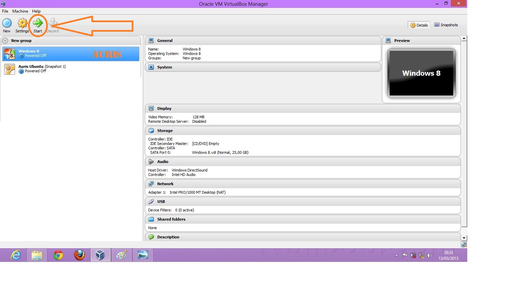Click the 128 MB video memory value
Viewport: 522px width, 296px height.
coord(198,117)
